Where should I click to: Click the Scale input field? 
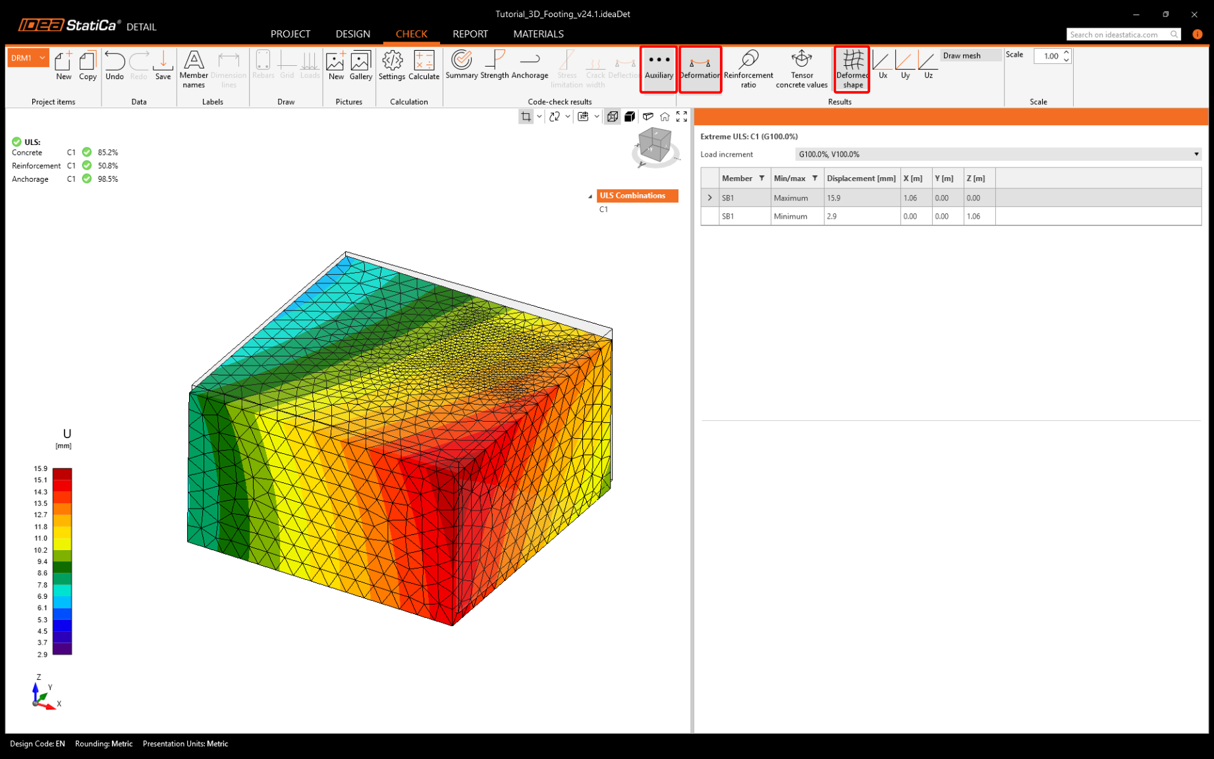1048,56
